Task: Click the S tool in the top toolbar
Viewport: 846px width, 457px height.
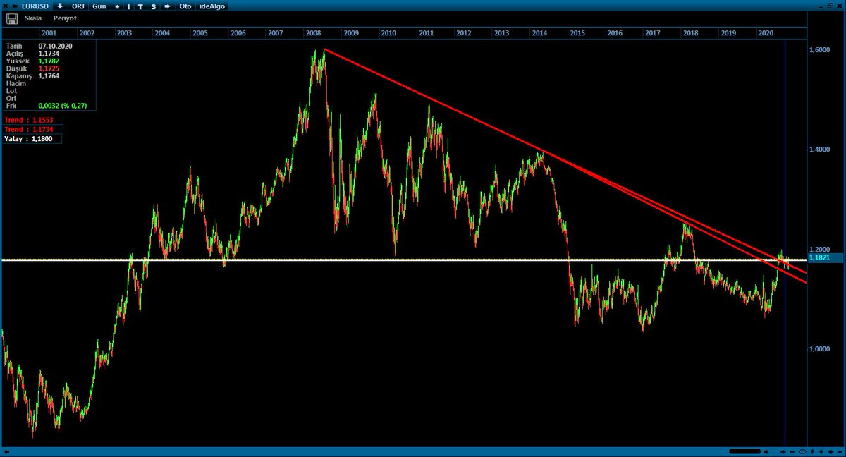Action: (x=153, y=6)
